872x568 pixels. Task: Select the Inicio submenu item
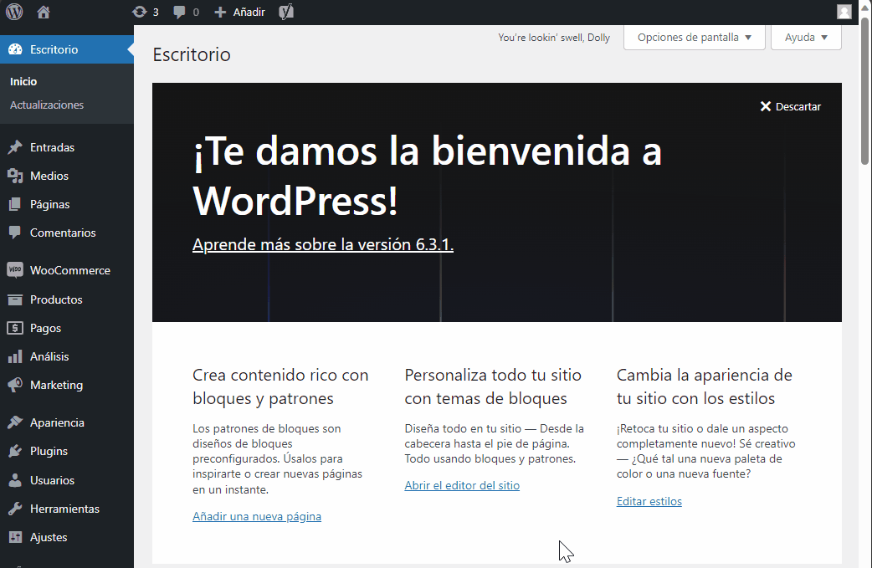pyautogui.click(x=23, y=81)
